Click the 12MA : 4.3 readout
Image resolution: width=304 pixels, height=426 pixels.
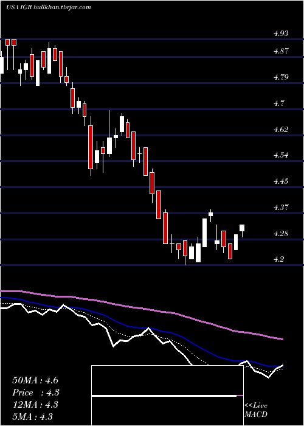[x=35, y=405]
